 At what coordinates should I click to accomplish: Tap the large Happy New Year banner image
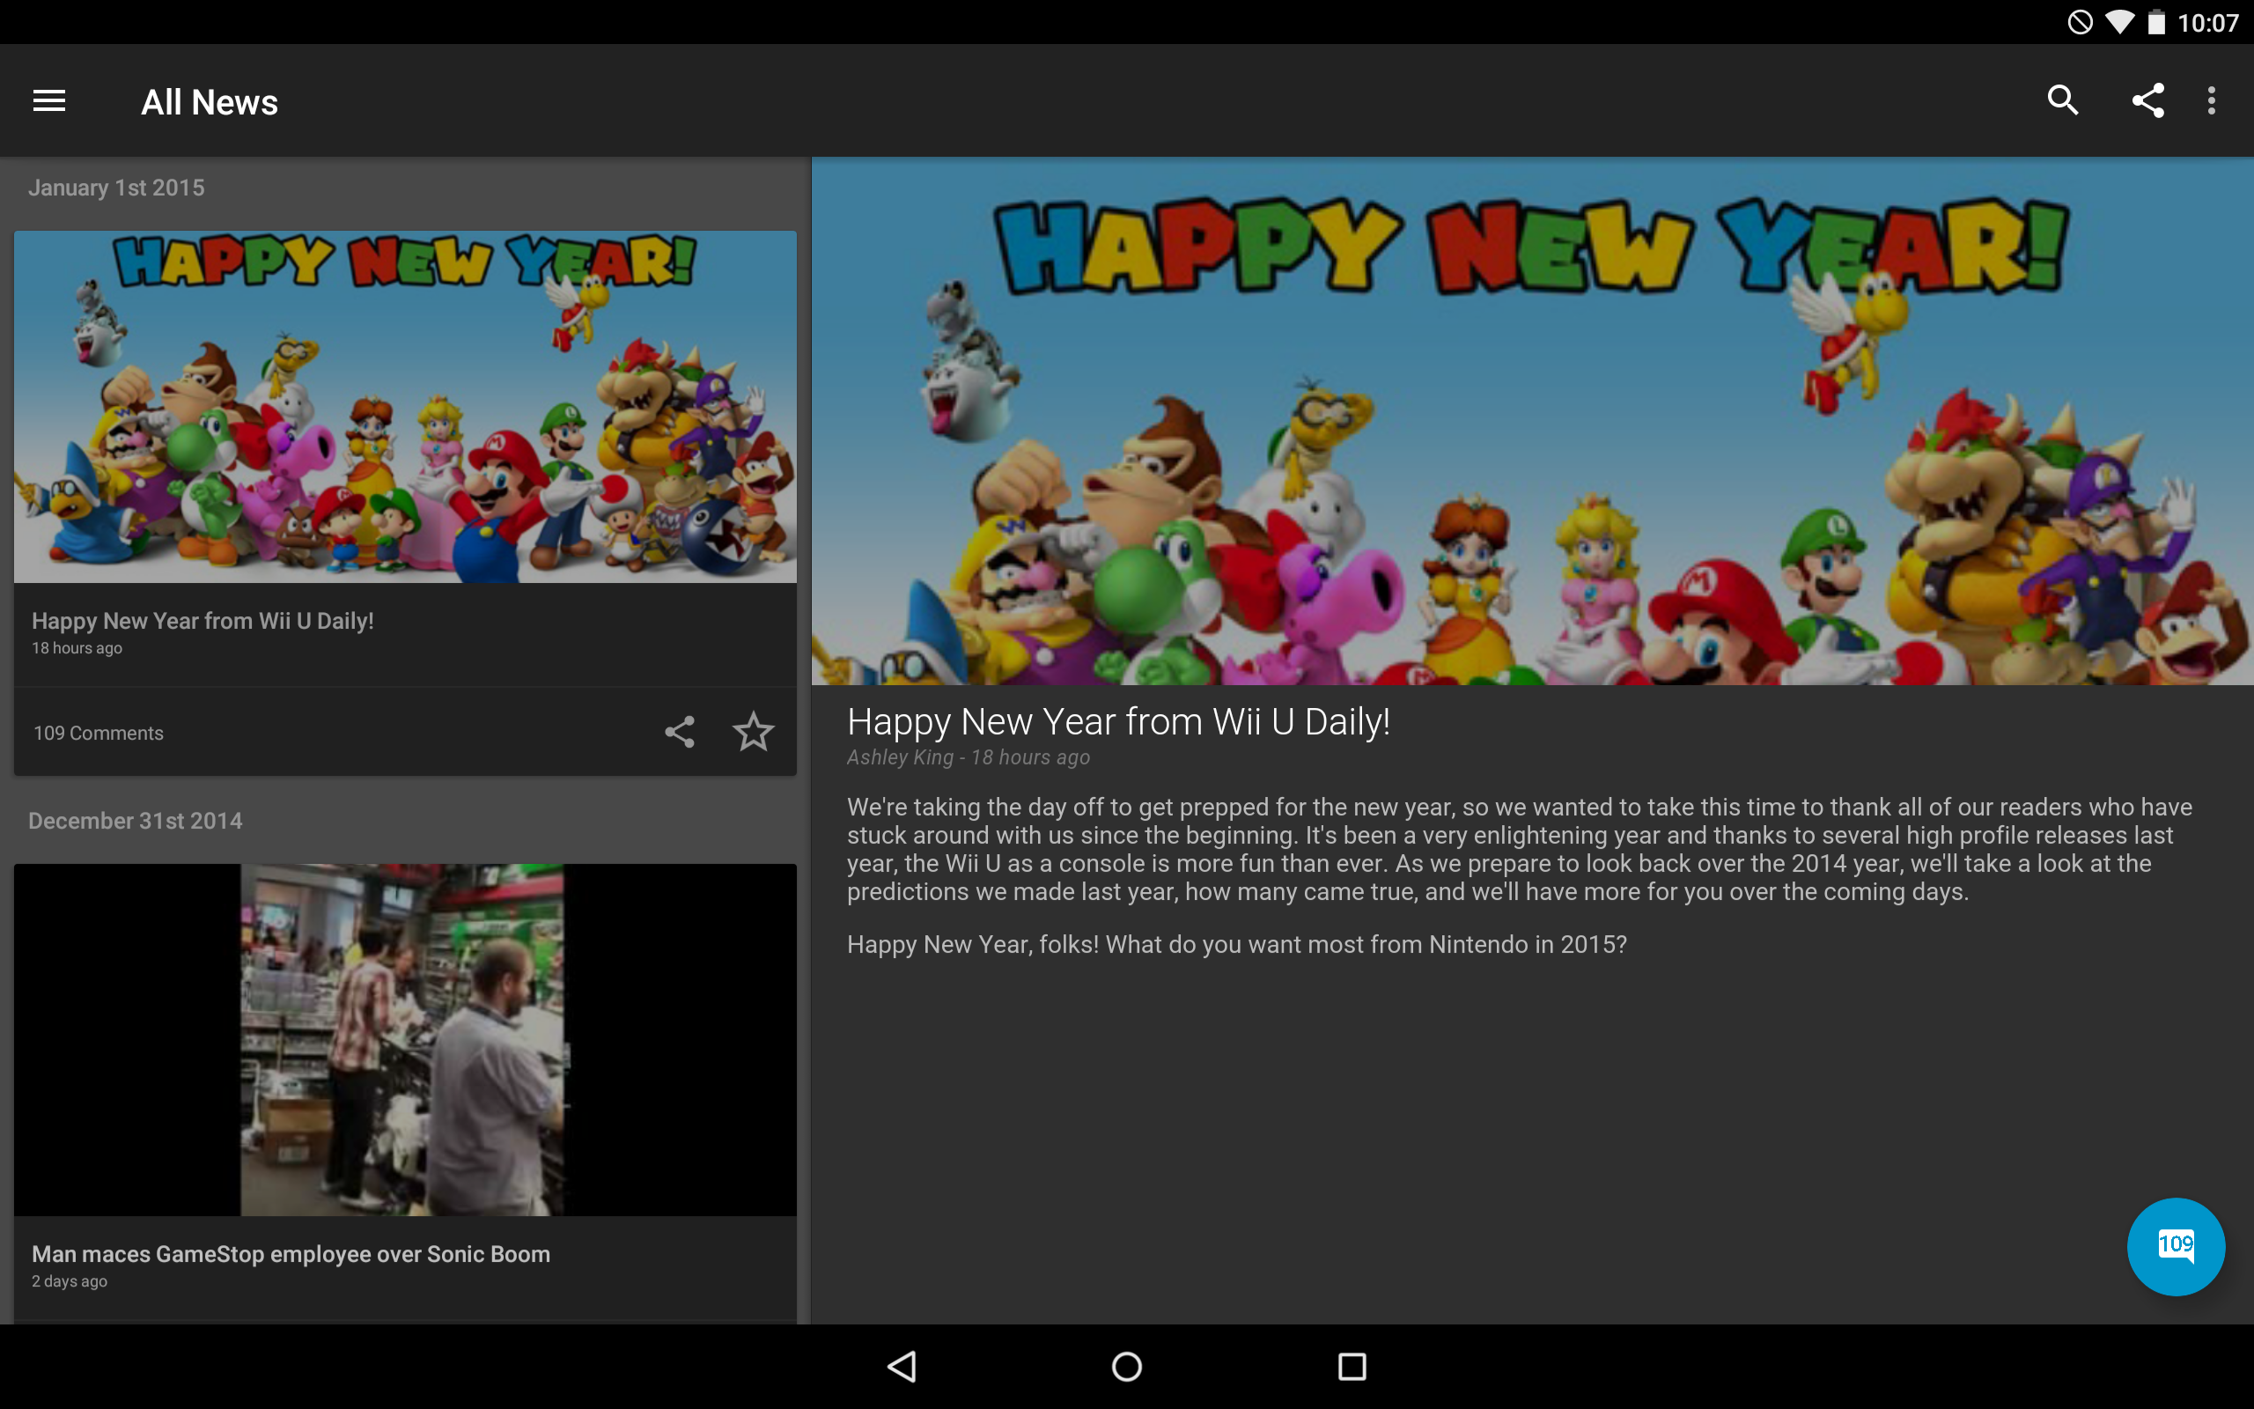coord(1532,421)
